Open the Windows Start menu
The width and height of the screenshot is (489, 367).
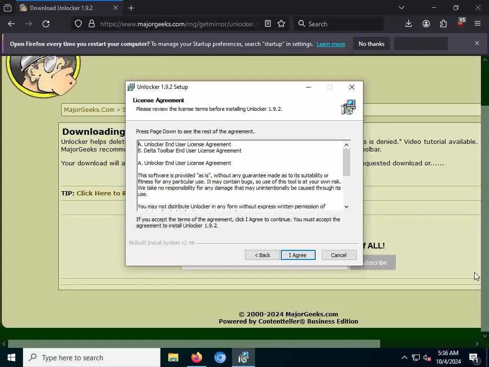click(x=11, y=357)
